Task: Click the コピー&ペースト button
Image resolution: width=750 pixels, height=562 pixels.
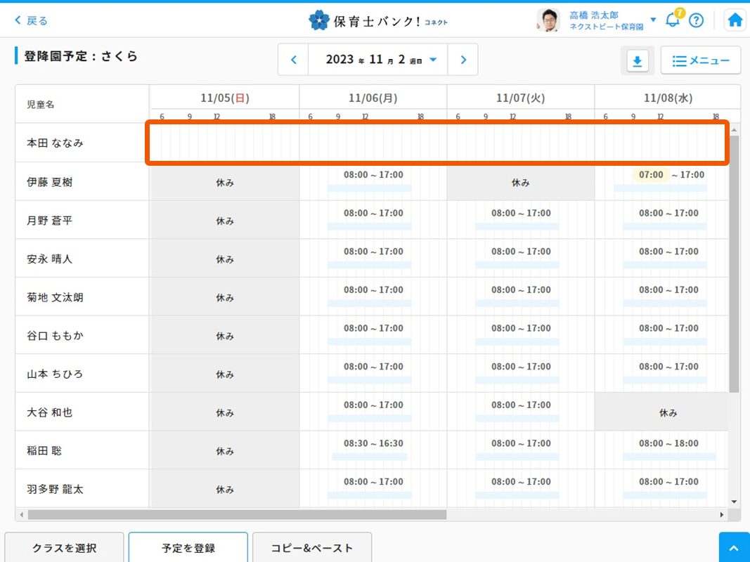Action: pyautogui.click(x=311, y=548)
